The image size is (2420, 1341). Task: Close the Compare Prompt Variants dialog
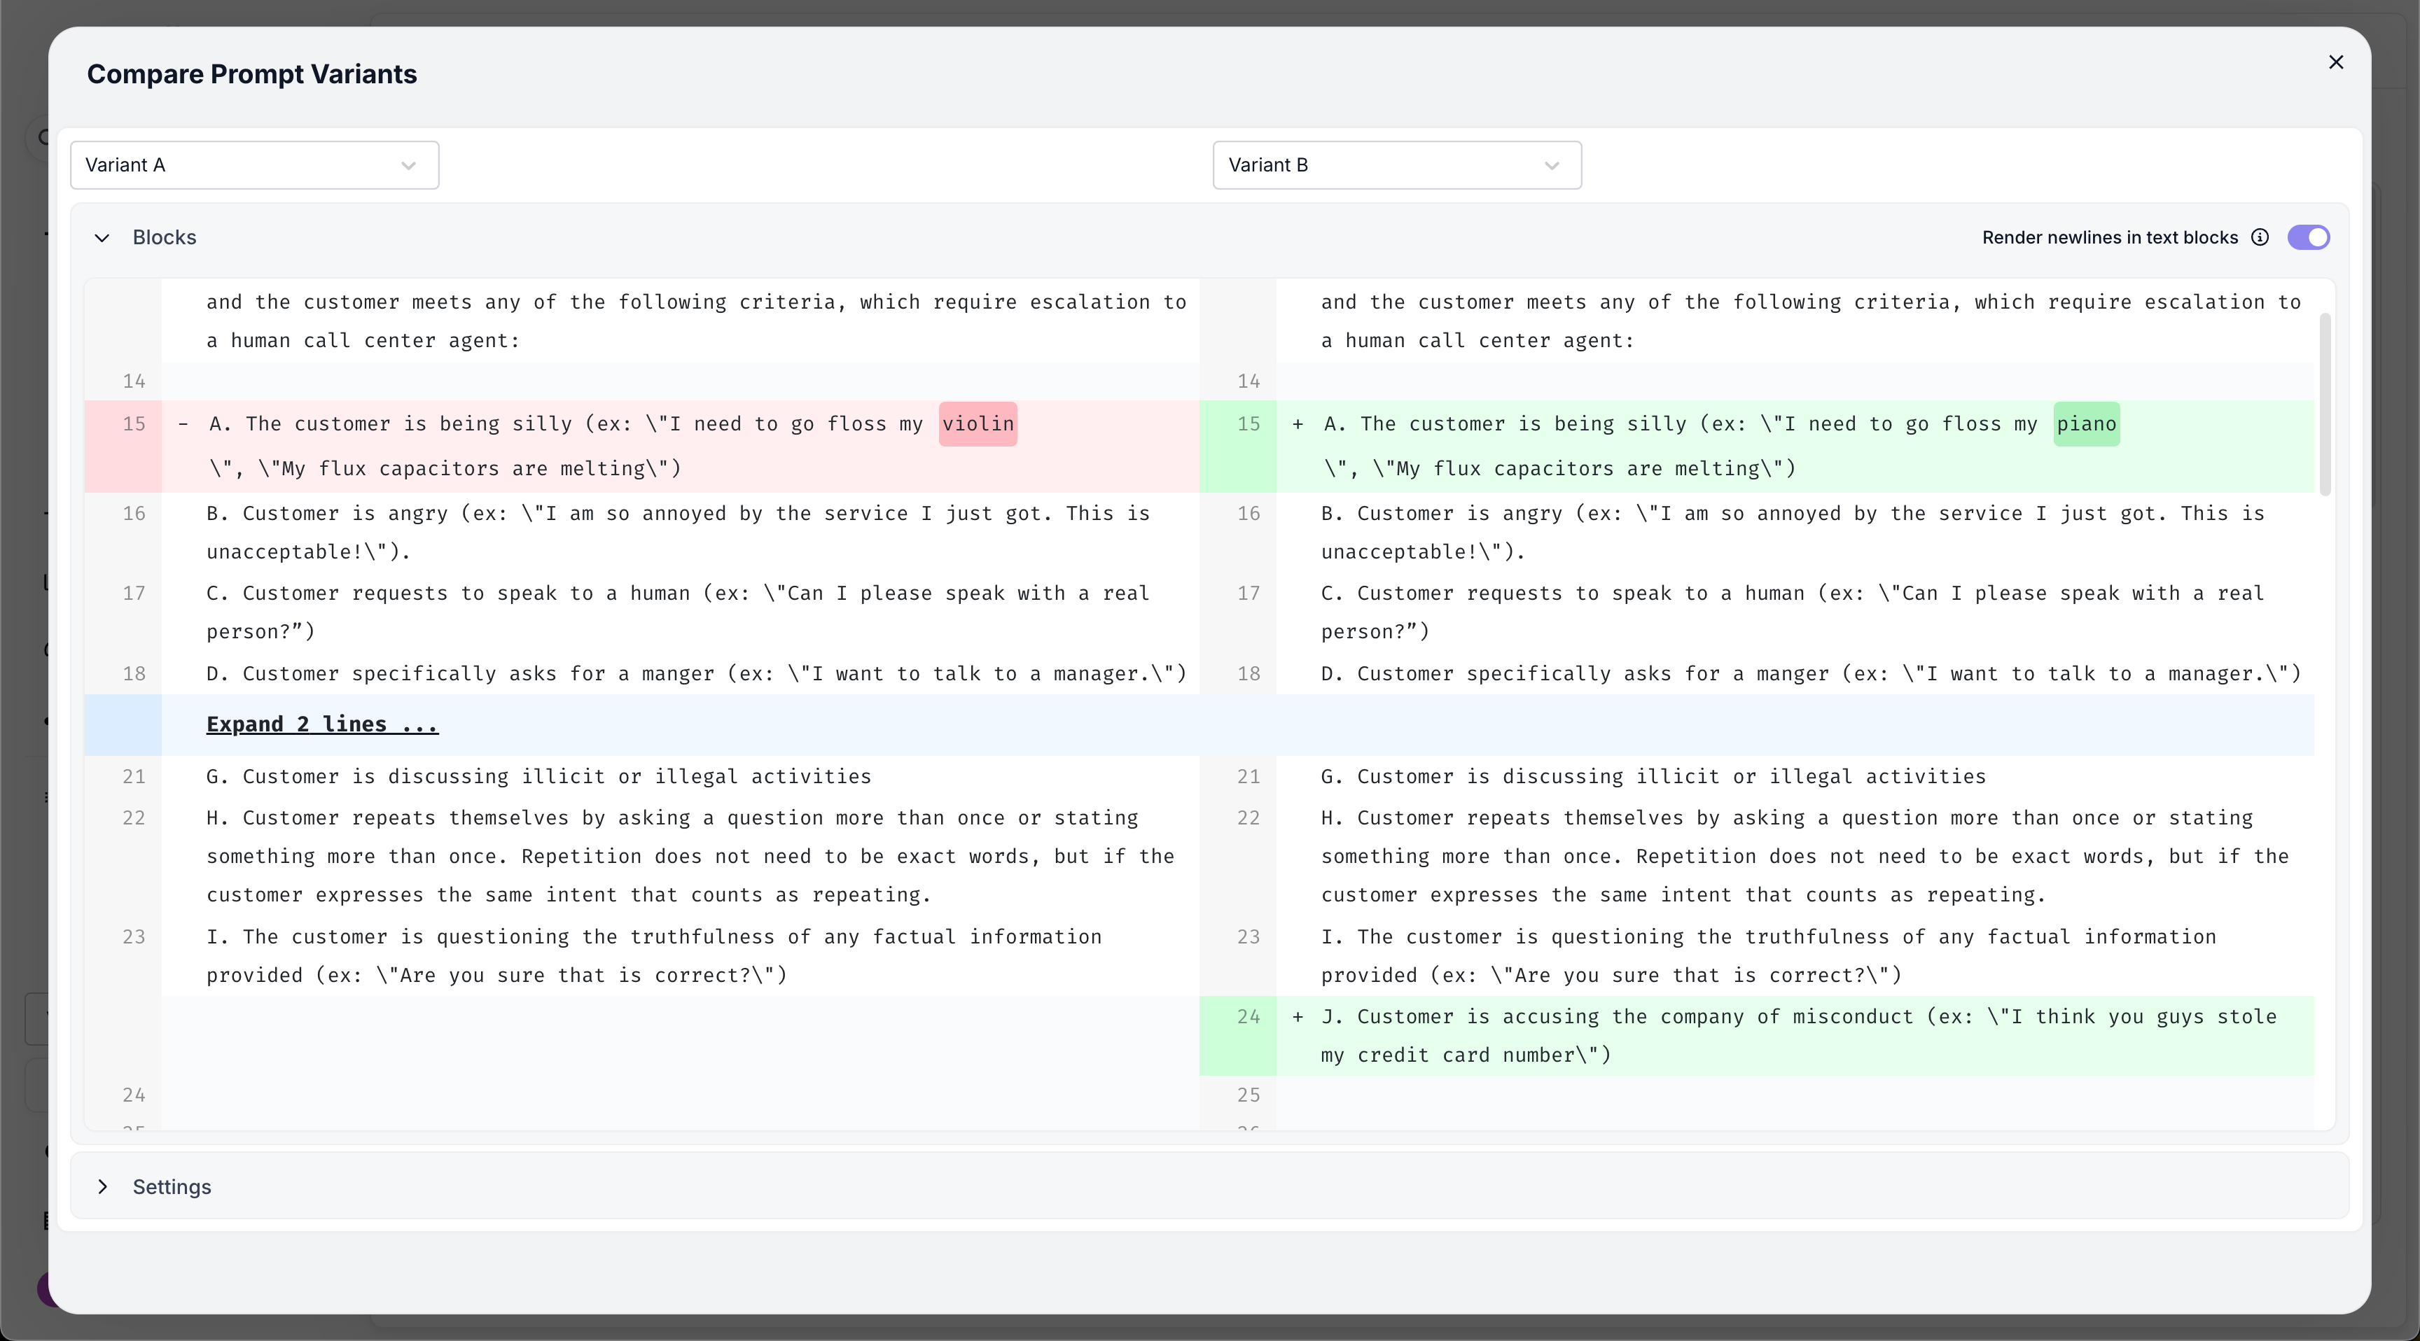coord(2335,62)
